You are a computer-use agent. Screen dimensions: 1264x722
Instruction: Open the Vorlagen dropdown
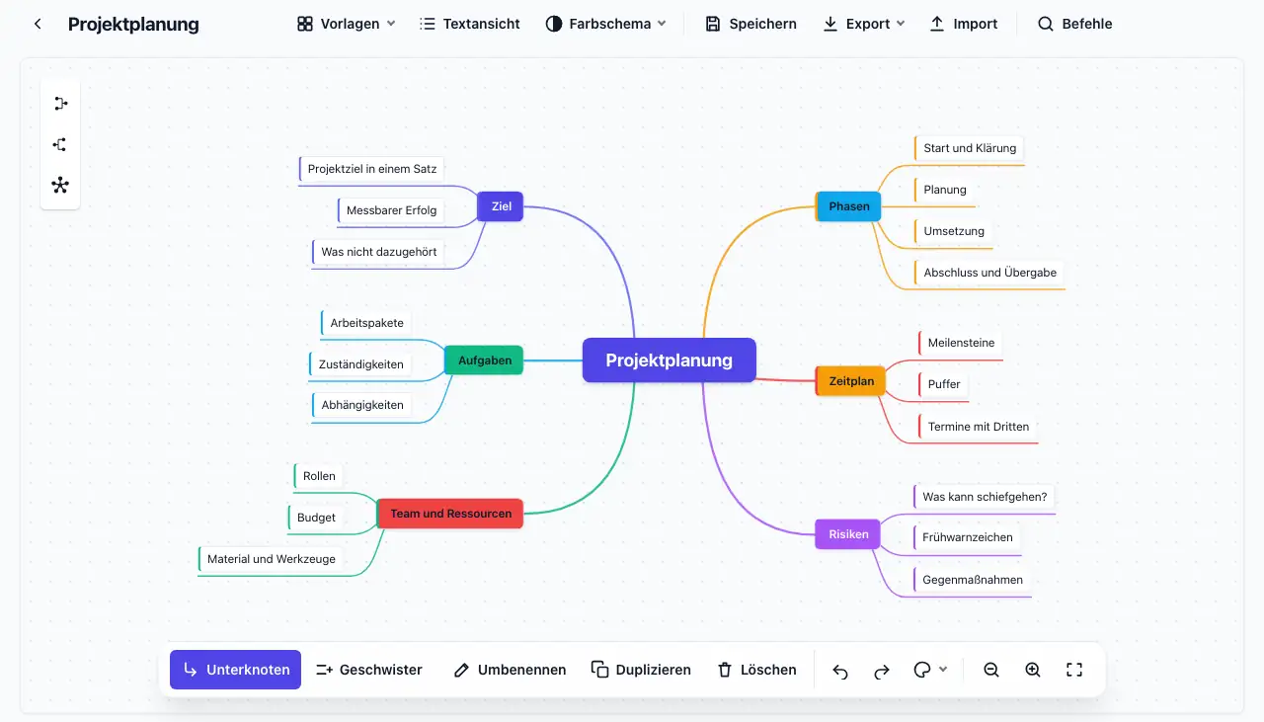347,24
